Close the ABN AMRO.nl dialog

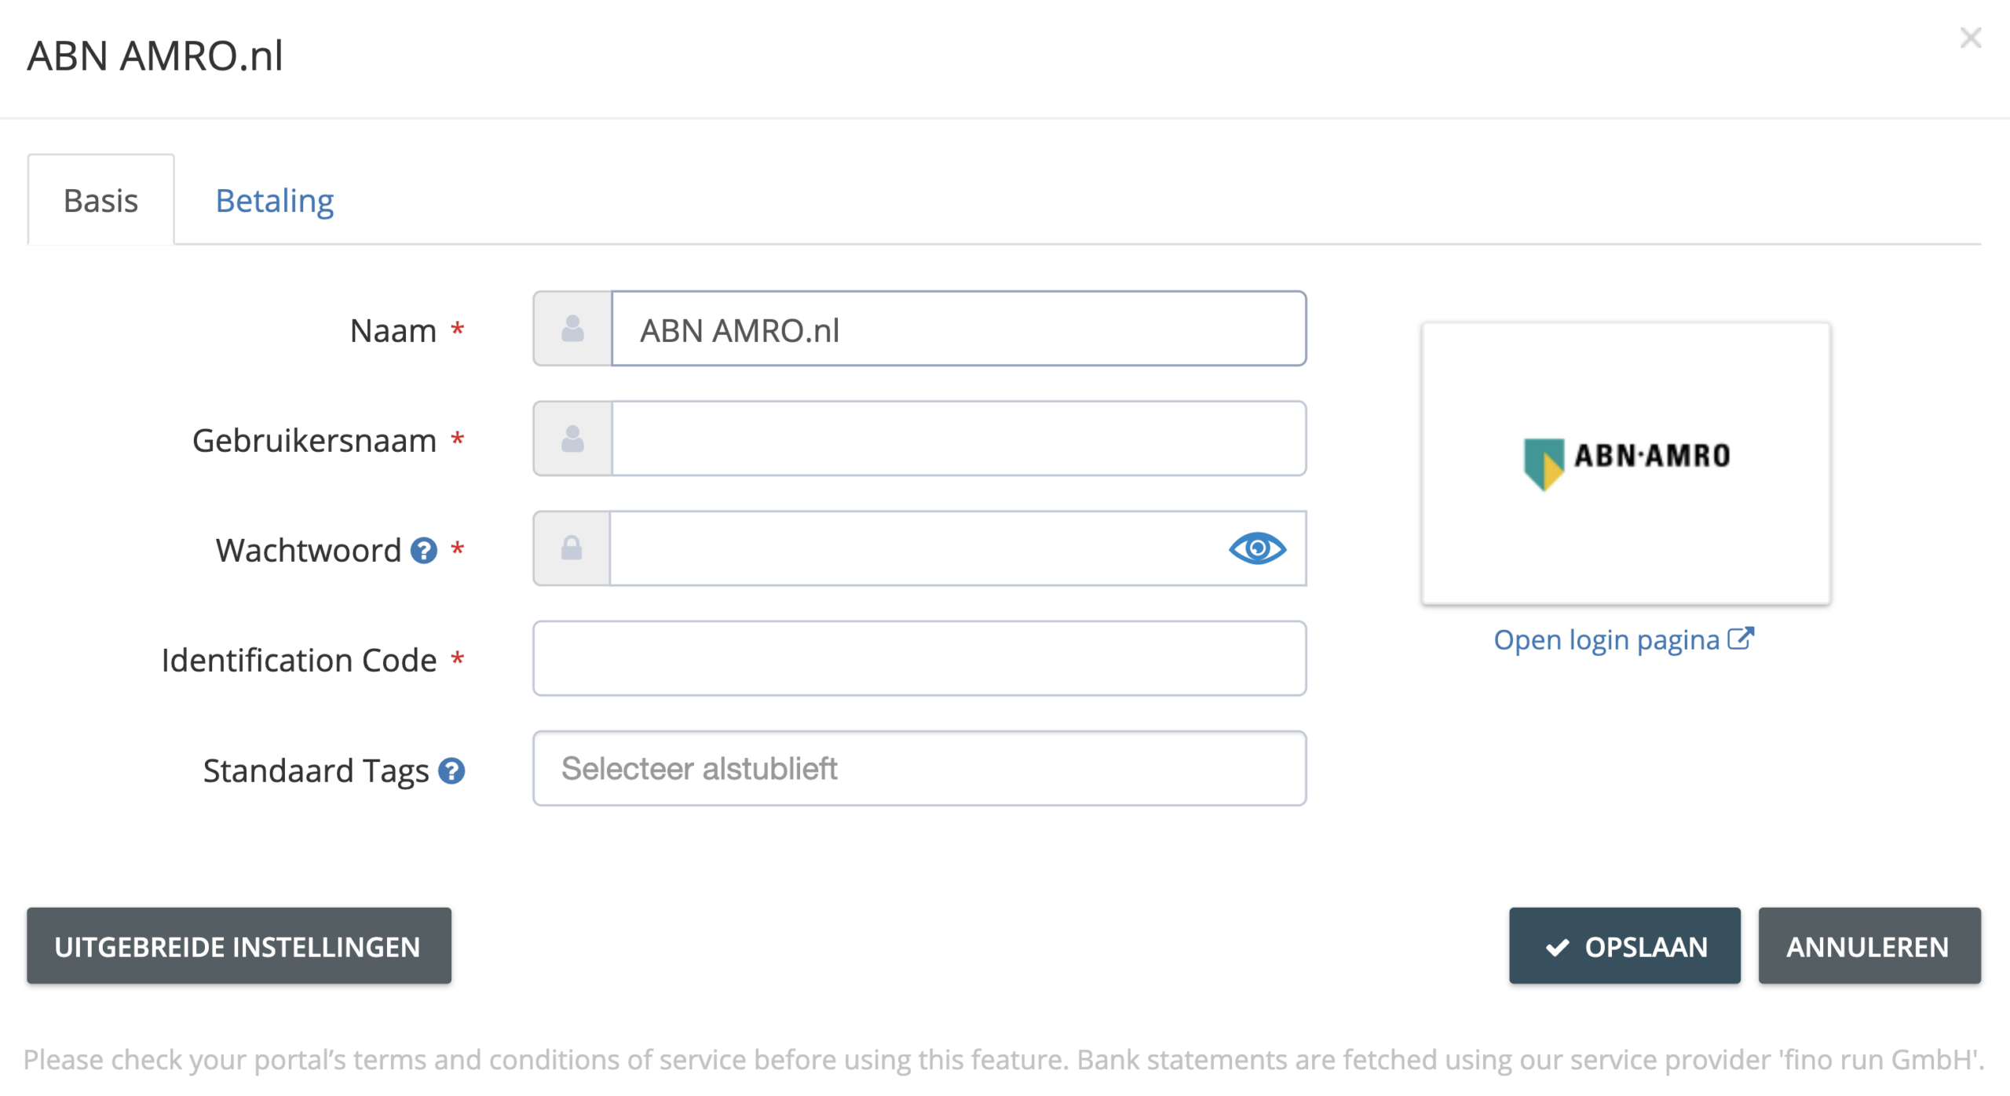(x=1970, y=38)
